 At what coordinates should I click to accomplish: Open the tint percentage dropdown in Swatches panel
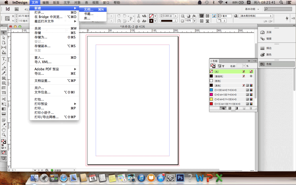[244, 66]
